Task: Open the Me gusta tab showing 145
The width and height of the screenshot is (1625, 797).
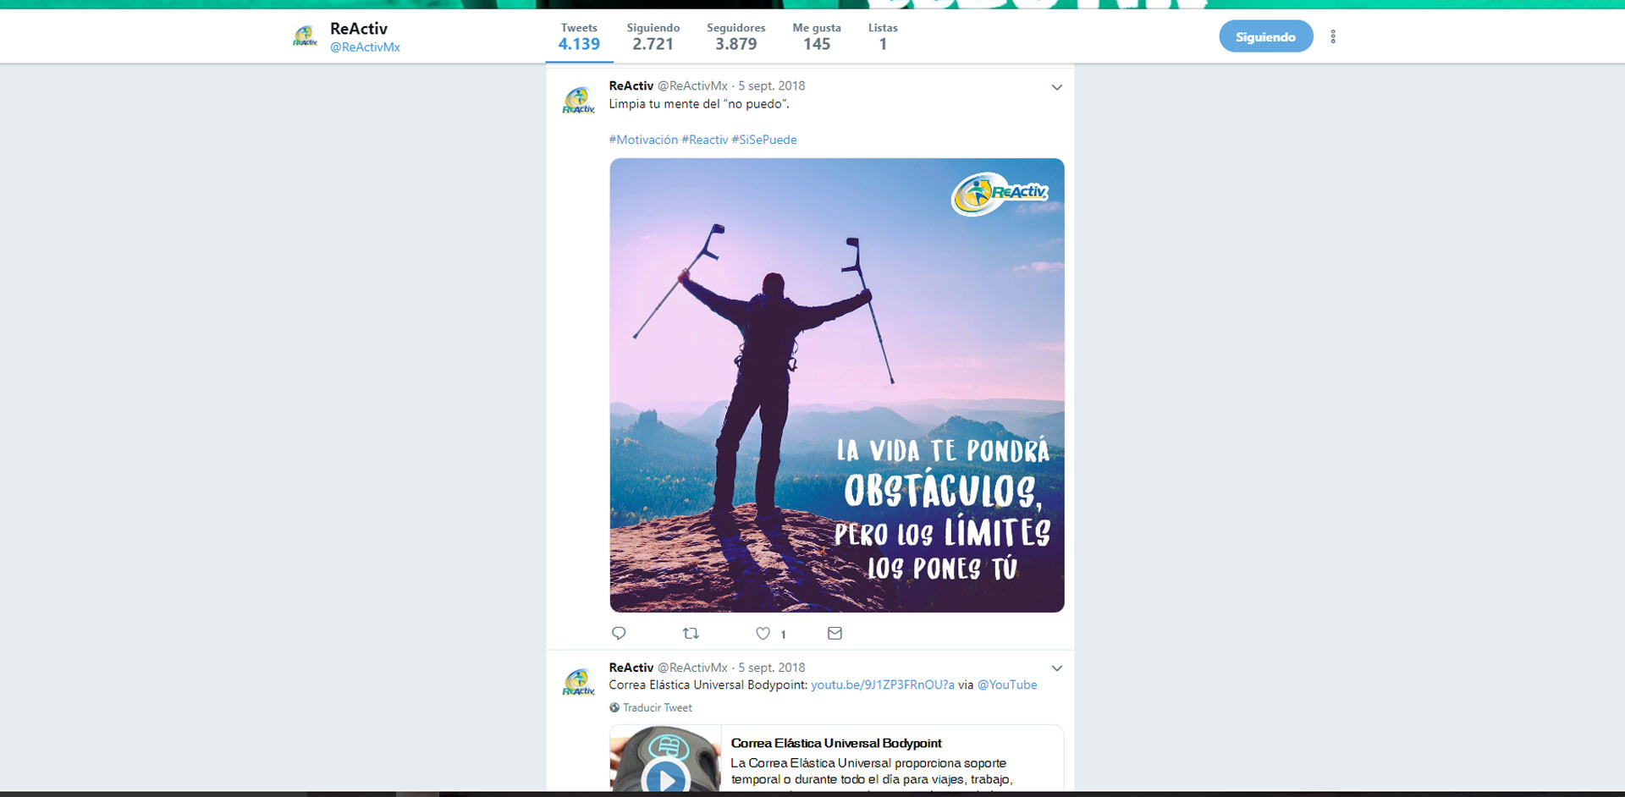Action: [816, 36]
